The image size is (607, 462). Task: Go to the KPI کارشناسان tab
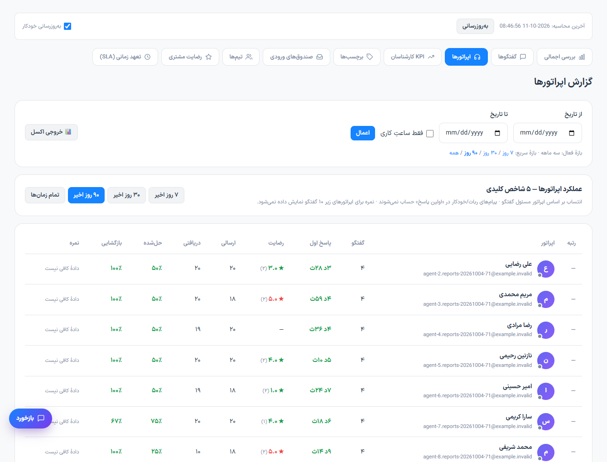point(412,57)
